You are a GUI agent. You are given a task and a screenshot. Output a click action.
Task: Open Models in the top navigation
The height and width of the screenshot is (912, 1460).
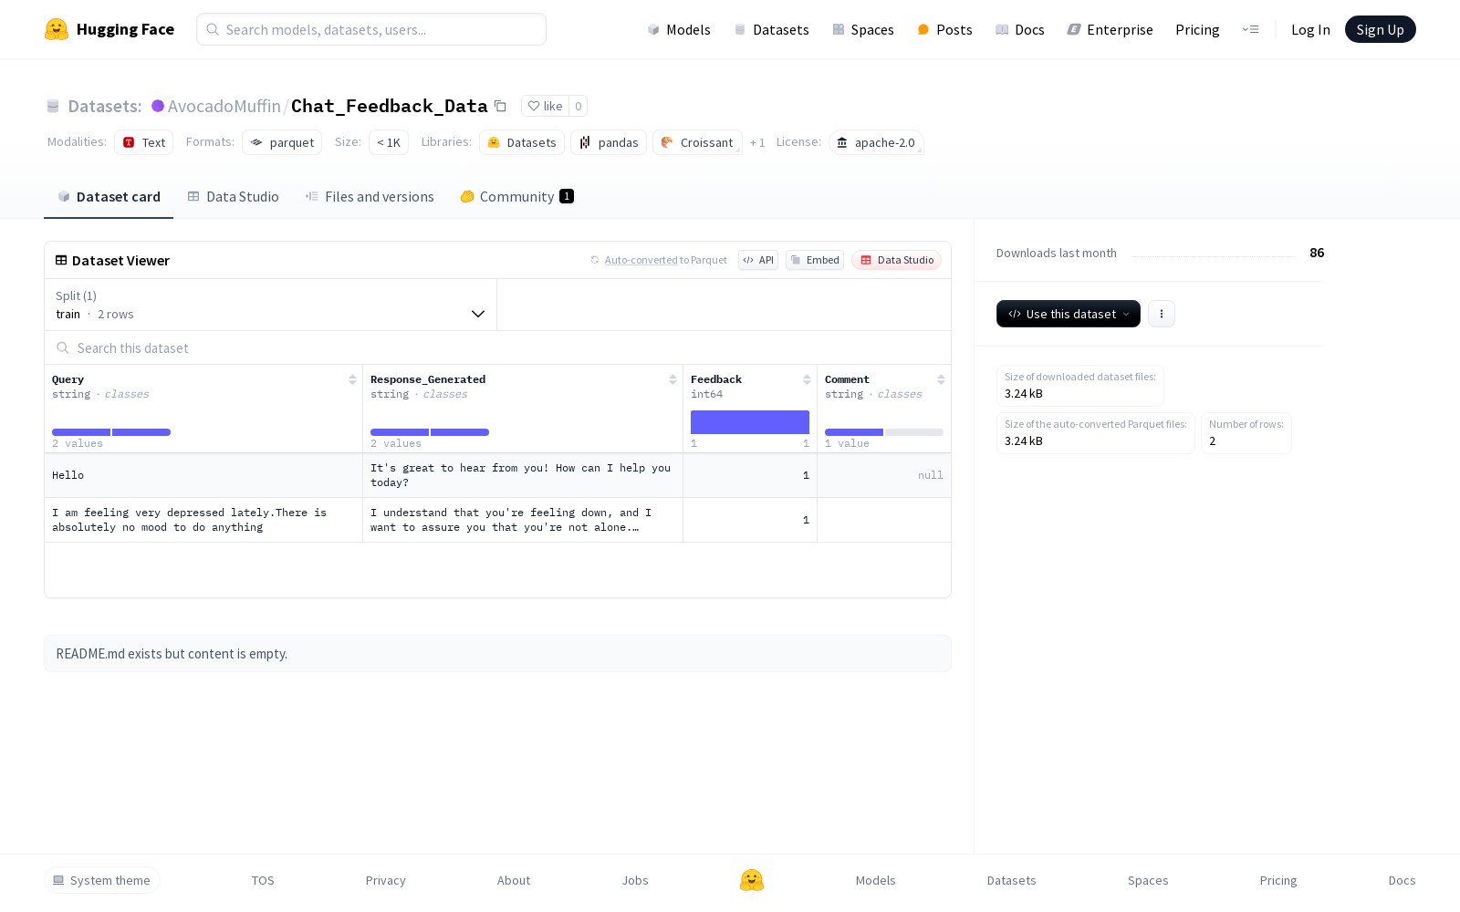coord(679,29)
